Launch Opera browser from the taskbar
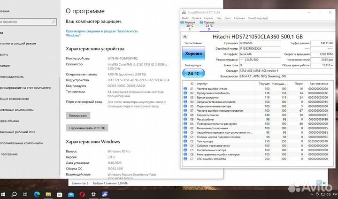This screenshot has height=199, width=338. coord(82,194)
